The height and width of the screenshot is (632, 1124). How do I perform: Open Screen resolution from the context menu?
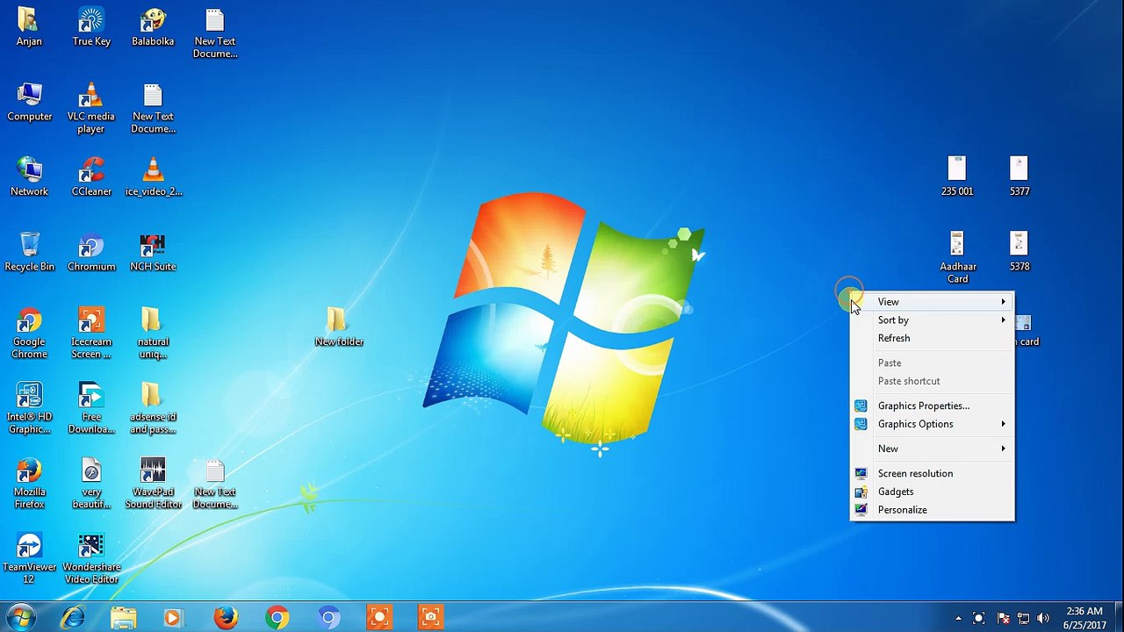point(932,473)
